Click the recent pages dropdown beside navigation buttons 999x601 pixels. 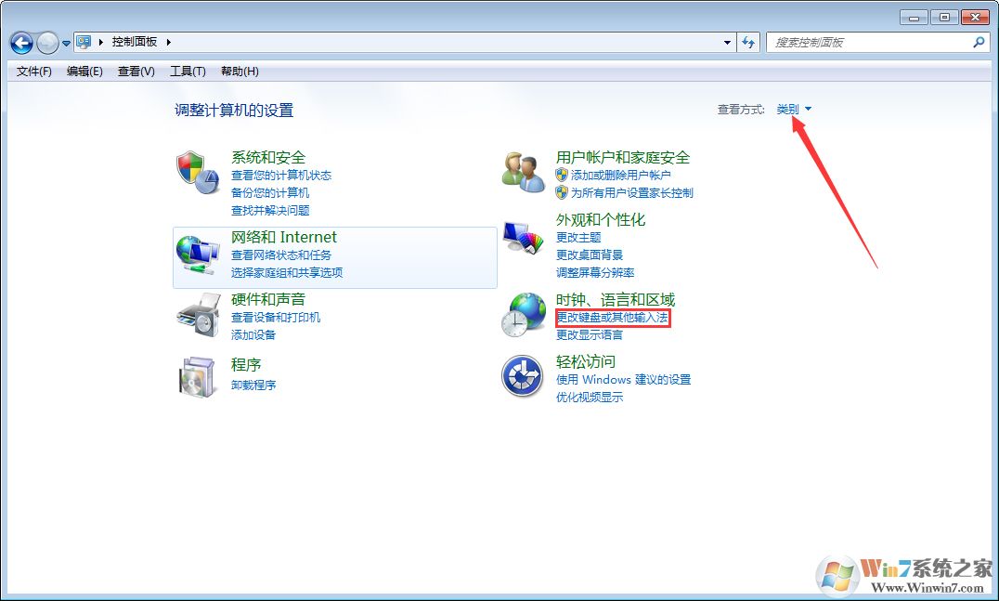tap(64, 43)
